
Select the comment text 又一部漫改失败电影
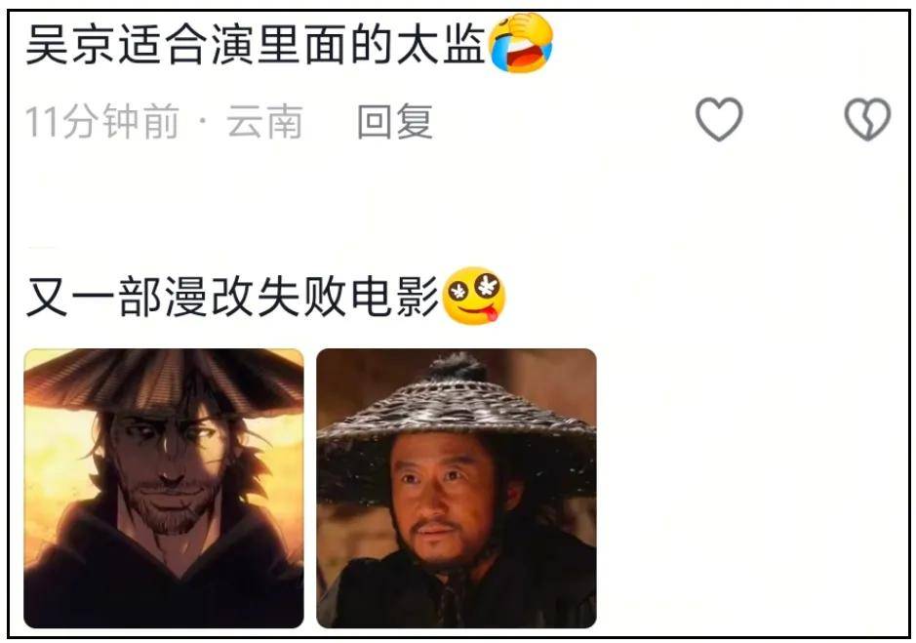[232, 297]
